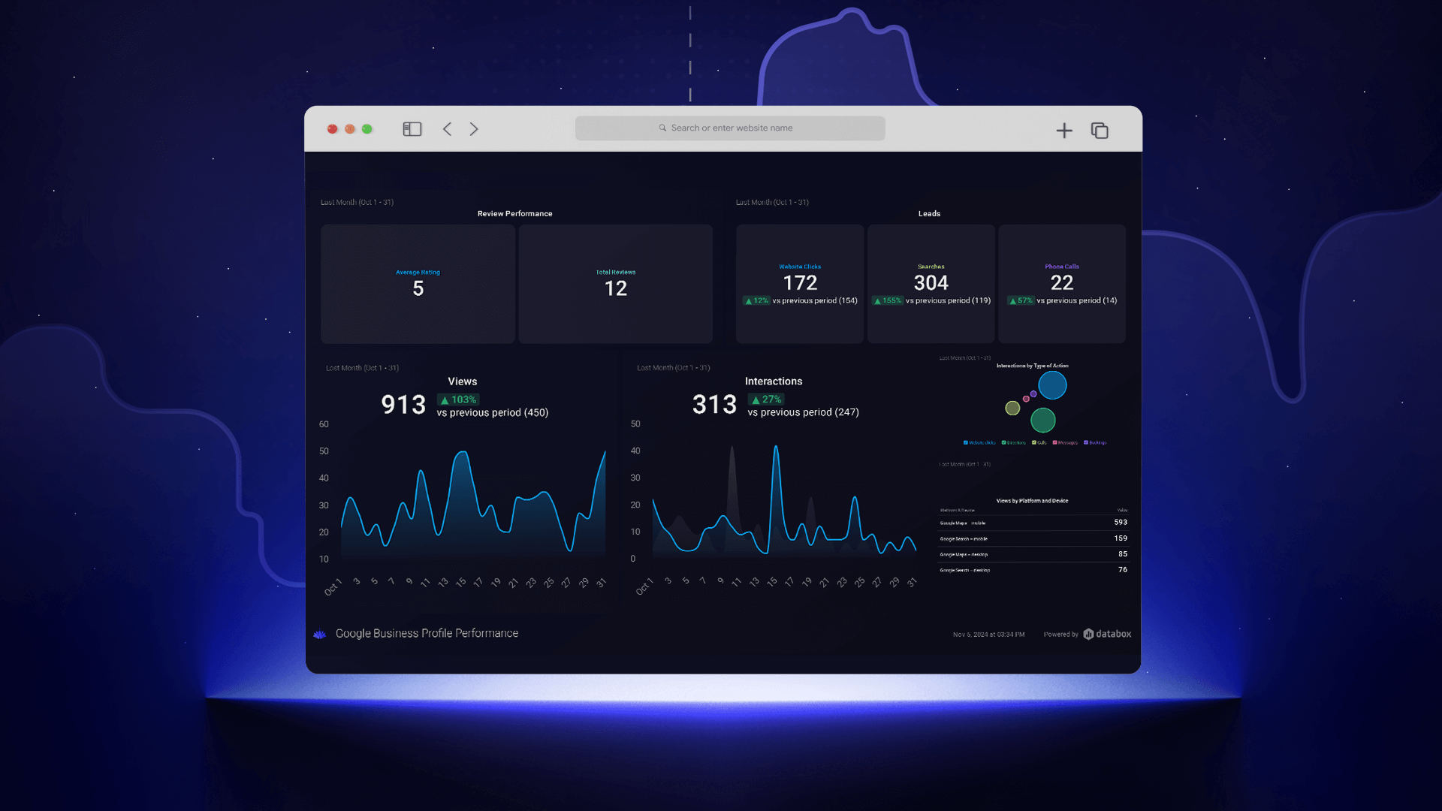Image resolution: width=1442 pixels, height=811 pixels.
Task: Show the tab overview icon
Action: (x=1100, y=131)
